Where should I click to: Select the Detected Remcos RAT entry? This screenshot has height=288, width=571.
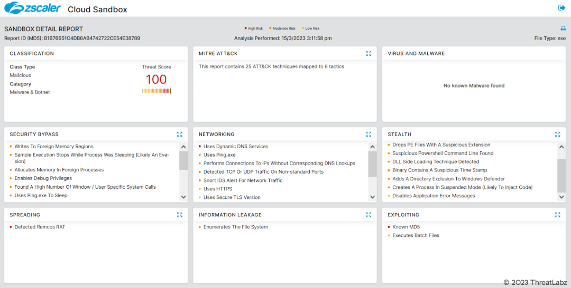pyautogui.click(x=40, y=227)
